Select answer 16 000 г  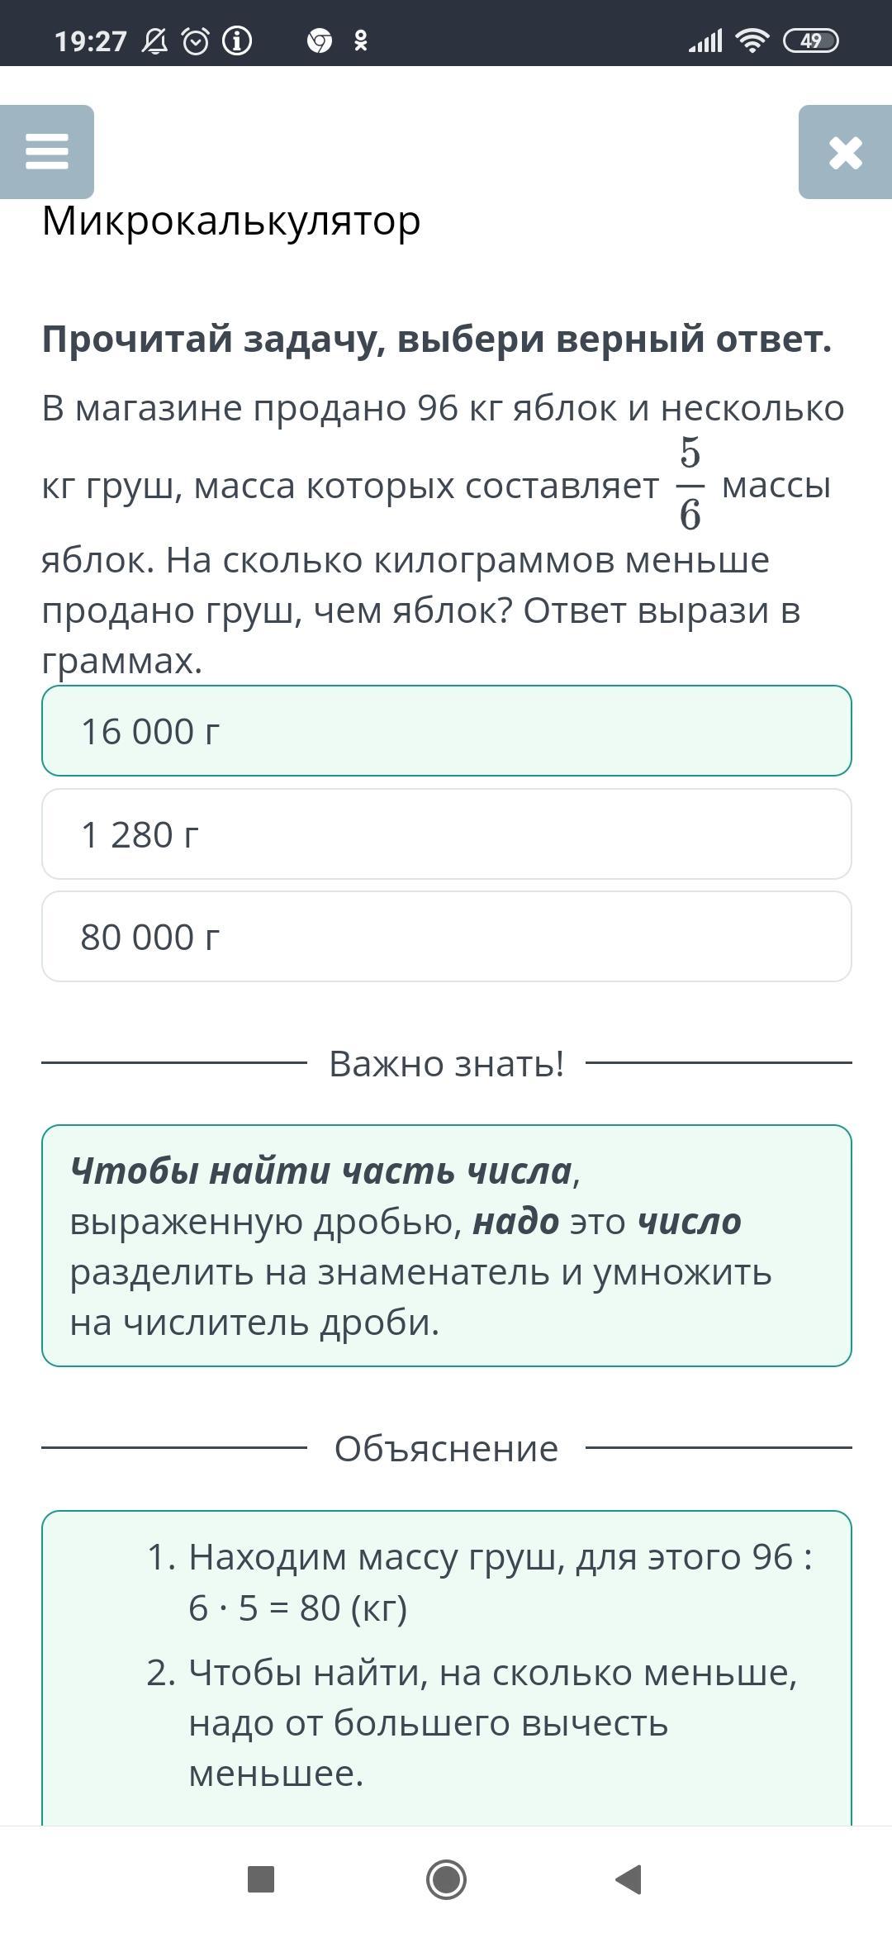coord(447,731)
